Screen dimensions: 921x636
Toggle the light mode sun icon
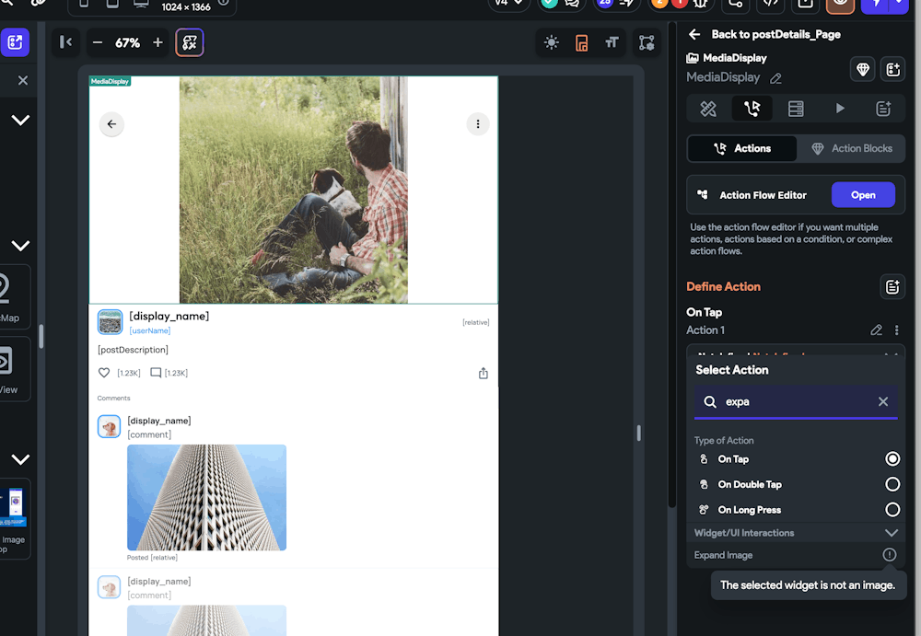click(x=551, y=42)
